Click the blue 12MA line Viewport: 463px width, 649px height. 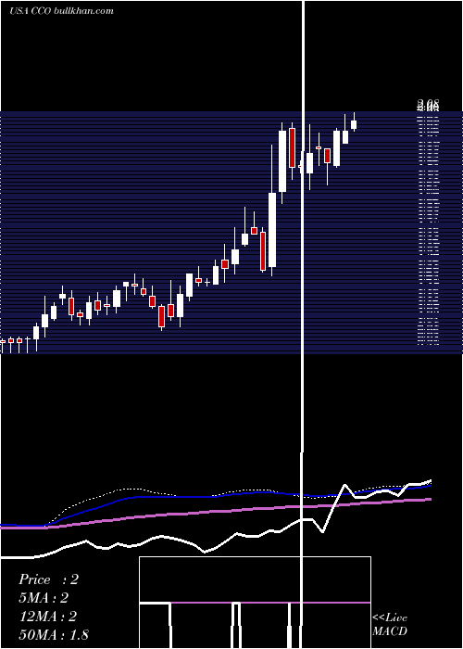click(x=216, y=497)
